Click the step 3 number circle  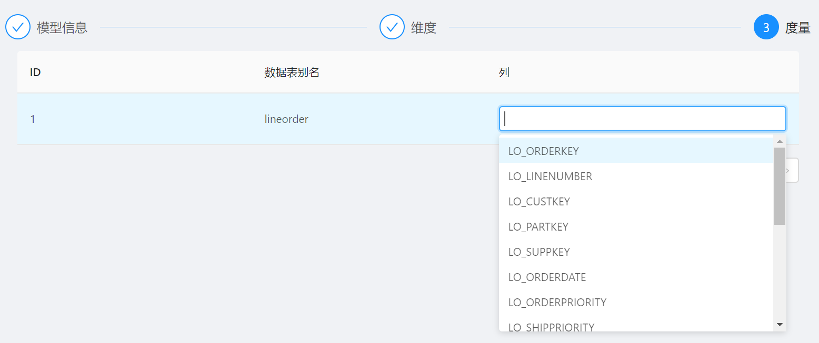tap(766, 27)
